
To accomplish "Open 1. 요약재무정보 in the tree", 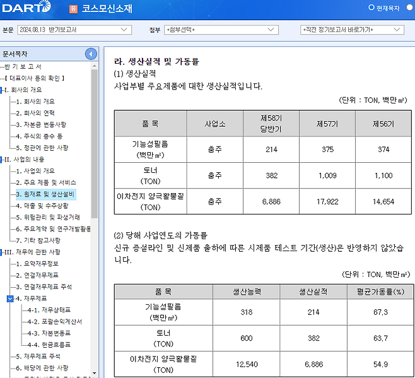I will (x=38, y=263).
